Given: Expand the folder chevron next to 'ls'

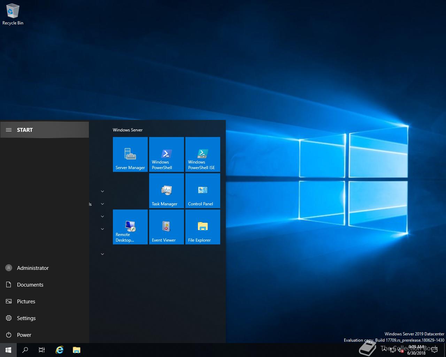Looking at the screenshot, I should click(102, 204).
